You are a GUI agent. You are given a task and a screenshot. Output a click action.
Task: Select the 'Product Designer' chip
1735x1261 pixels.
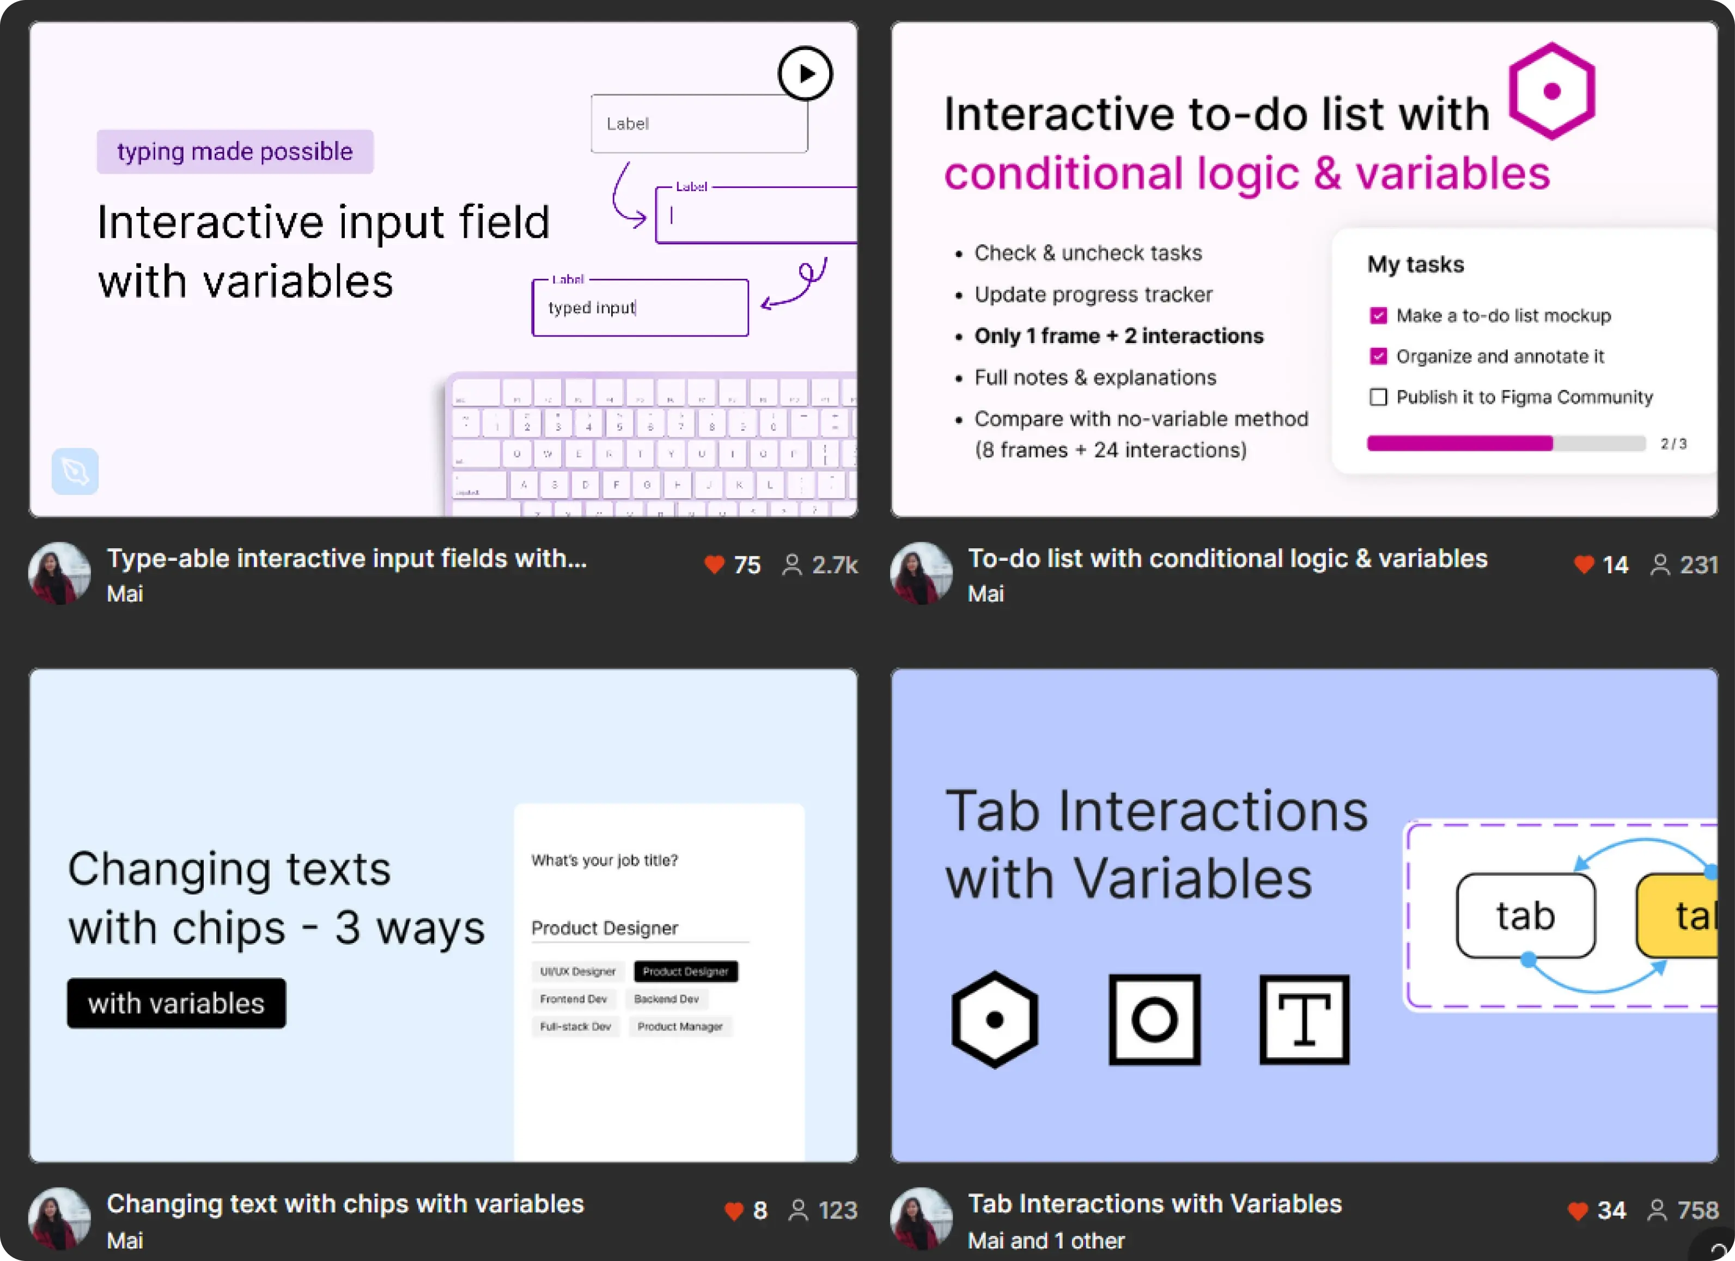point(685,971)
